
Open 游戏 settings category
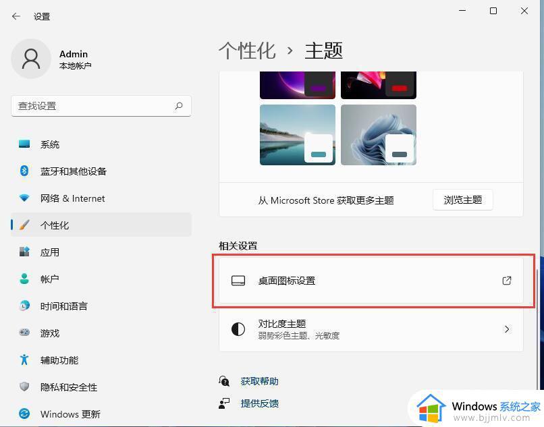pos(101,333)
